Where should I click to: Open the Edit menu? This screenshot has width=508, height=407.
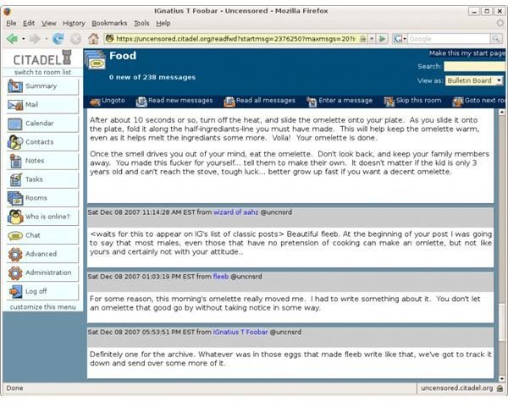pyautogui.click(x=29, y=24)
